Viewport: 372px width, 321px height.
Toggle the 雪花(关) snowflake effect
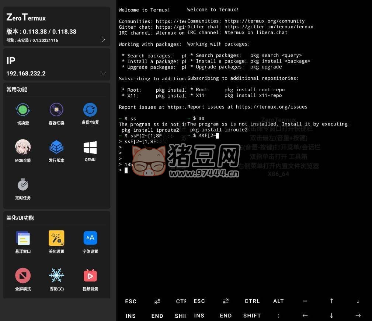click(x=56, y=279)
